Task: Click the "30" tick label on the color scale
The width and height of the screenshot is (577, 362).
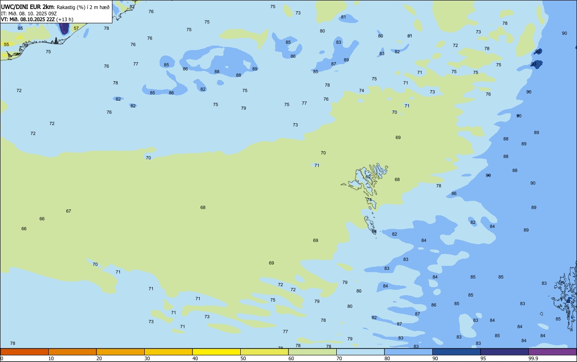Action: [147, 358]
